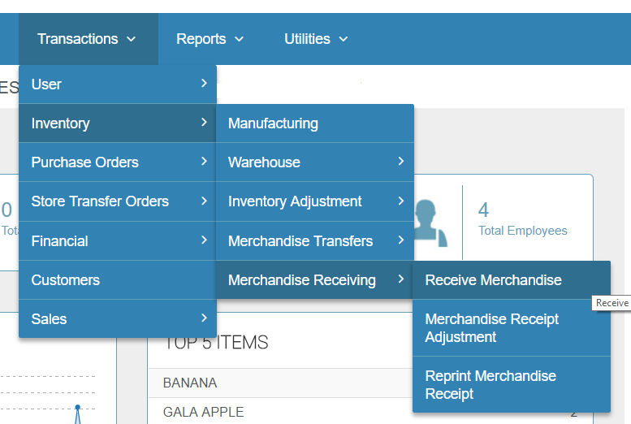The width and height of the screenshot is (631, 424).
Task: Expand the User submenu arrow
Action: coord(204,84)
